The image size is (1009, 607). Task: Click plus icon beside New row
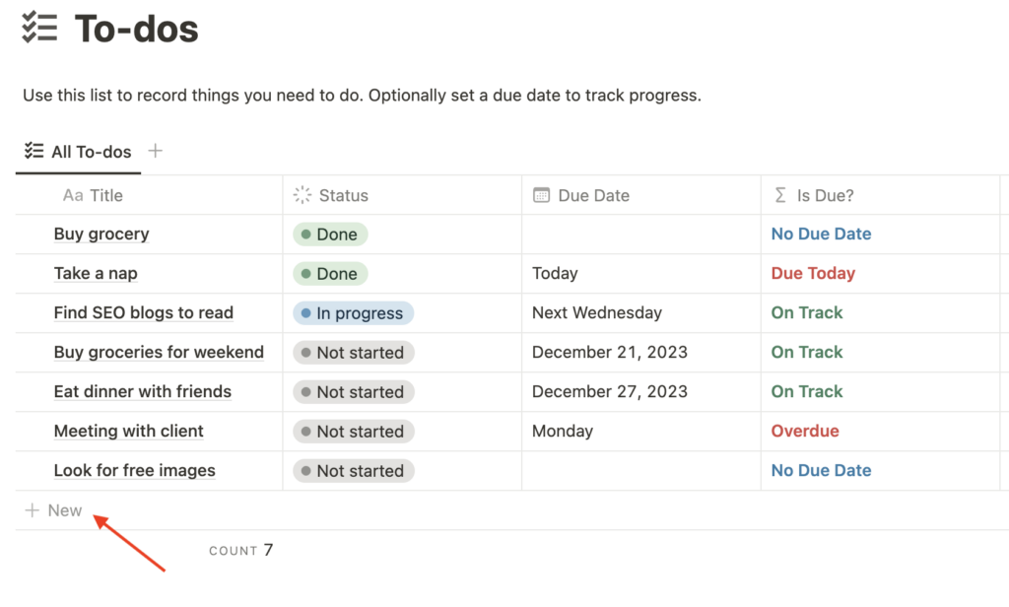pyautogui.click(x=33, y=510)
